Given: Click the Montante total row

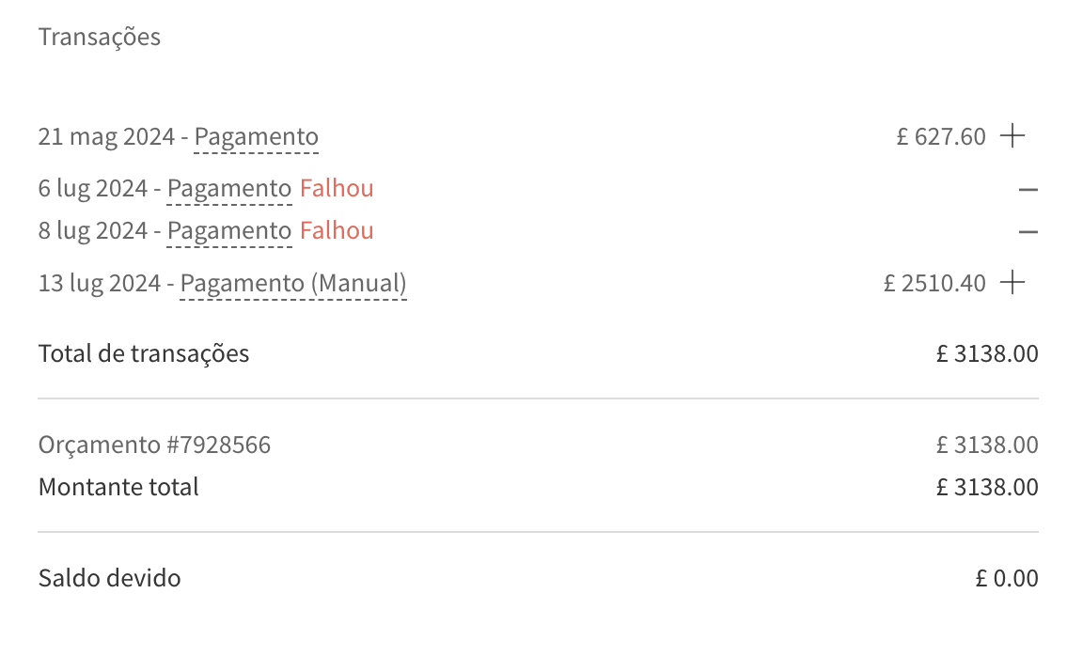Looking at the screenshot, I should coord(118,487).
